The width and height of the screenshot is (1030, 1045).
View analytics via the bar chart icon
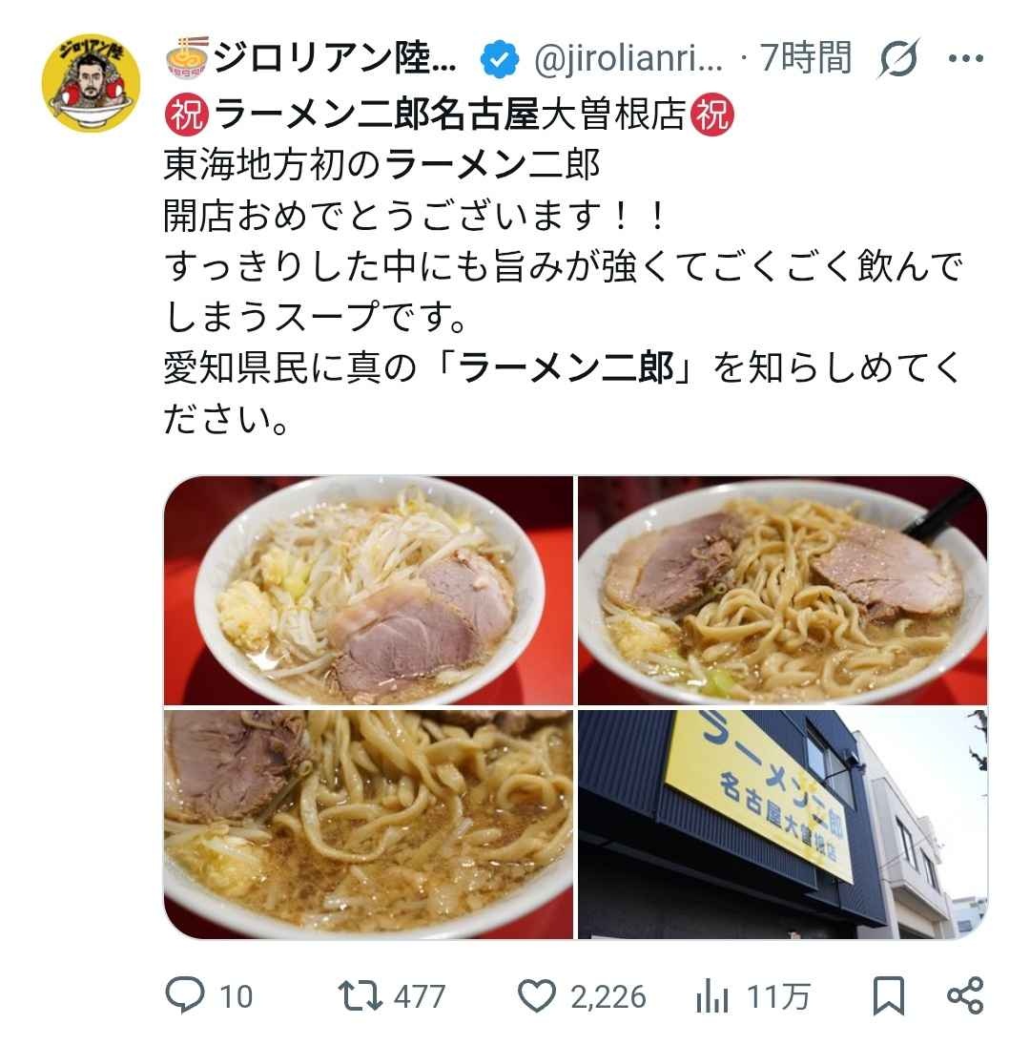pyautogui.click(x=712, y=997)
